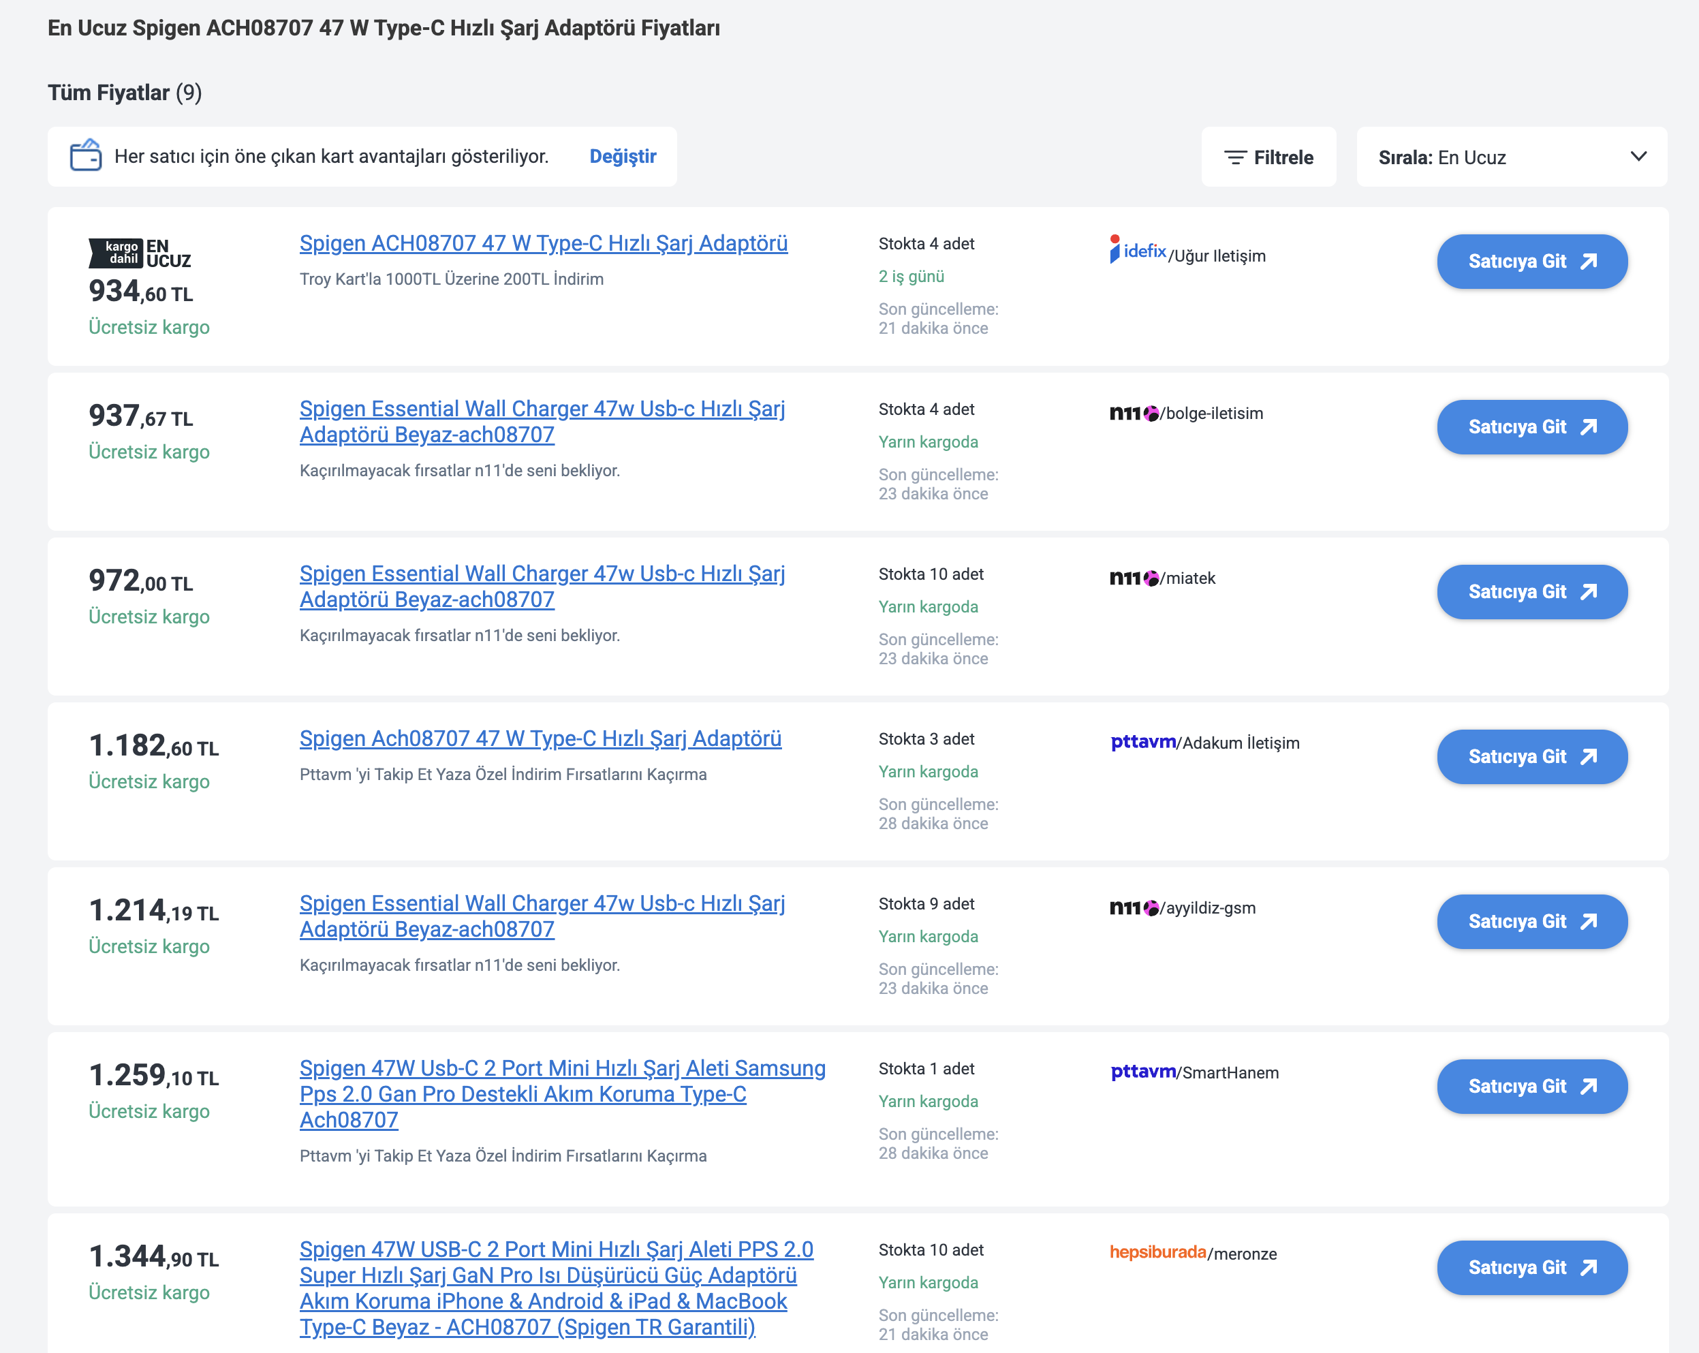The width and height of the screenshot is (1699, 1353).
Task: Open the 1.182,60 TL pttavm product title
Action: click(x=541, y=738)
